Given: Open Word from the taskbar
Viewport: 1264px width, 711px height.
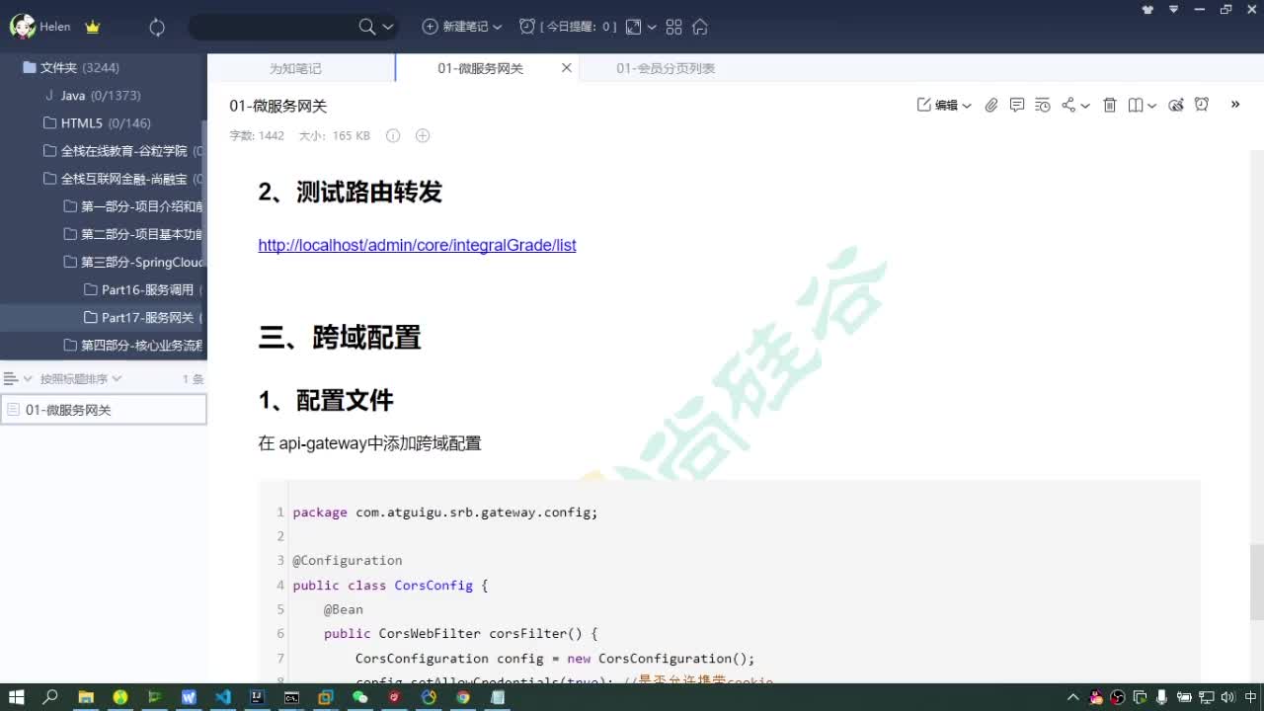Looking at the screenshot, I should pos(189,697).
